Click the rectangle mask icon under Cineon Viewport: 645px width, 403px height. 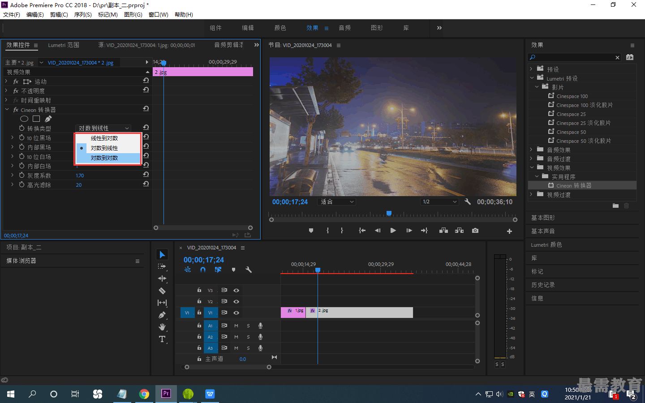pos(36,119)
